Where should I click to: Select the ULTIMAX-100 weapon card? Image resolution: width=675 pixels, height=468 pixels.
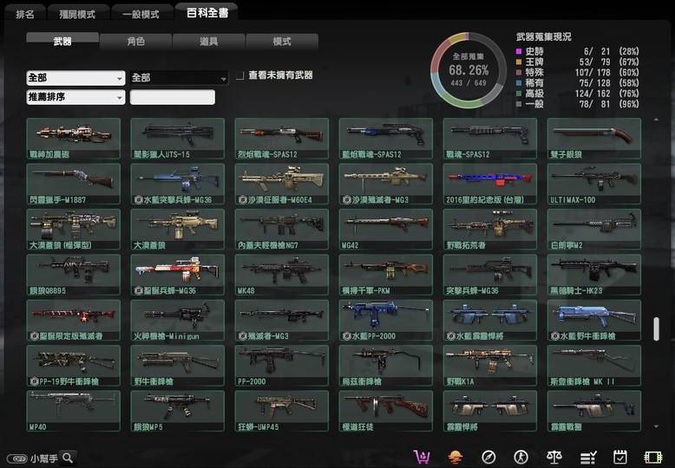coord(594,184)
